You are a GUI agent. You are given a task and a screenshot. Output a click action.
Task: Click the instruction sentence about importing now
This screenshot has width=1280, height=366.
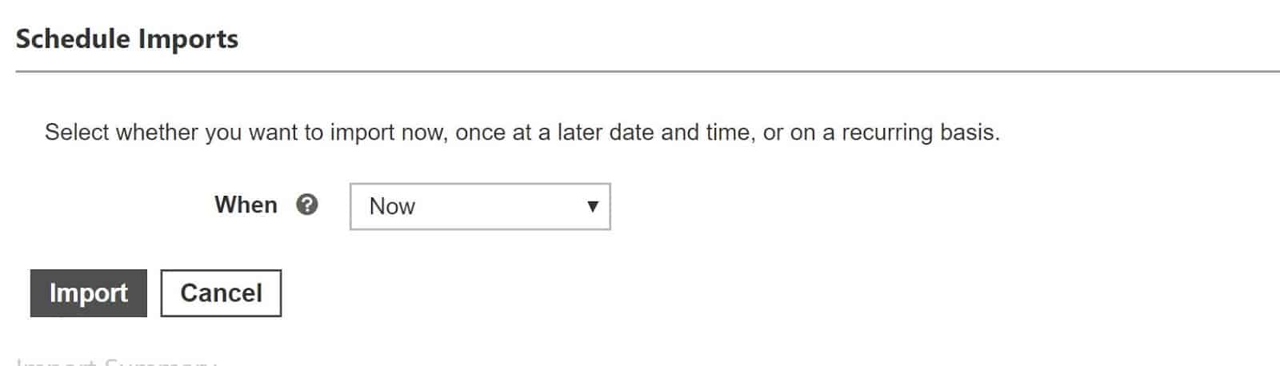pyautogui.click(x=522, y=132)
